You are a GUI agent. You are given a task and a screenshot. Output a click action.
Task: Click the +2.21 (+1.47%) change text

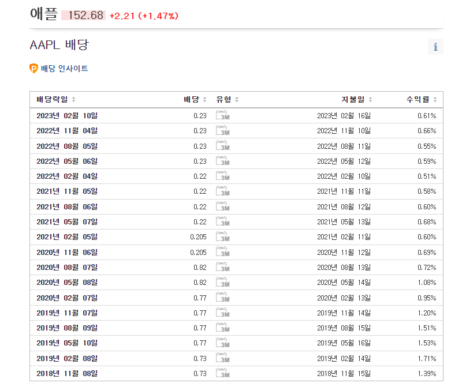(x=144, y=16)
